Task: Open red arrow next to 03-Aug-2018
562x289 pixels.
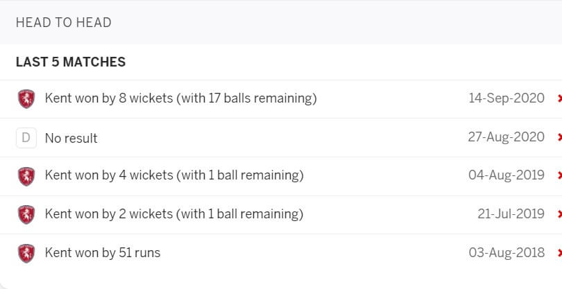Action: point(559,253)
